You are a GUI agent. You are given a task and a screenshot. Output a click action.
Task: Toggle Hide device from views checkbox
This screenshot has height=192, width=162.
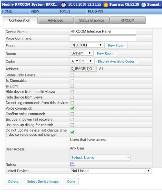tap(72, 97)
